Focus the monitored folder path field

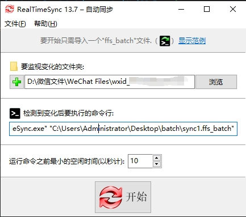tap(110, 82)
